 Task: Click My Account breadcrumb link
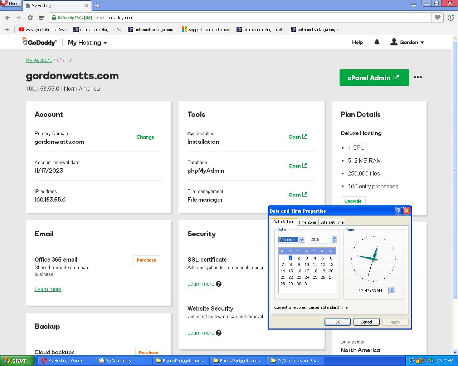(39, 60)
